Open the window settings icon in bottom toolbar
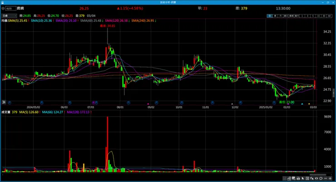 point(293,178)
